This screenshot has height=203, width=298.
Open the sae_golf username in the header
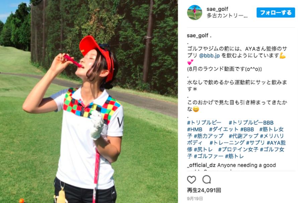click(217, 9)
